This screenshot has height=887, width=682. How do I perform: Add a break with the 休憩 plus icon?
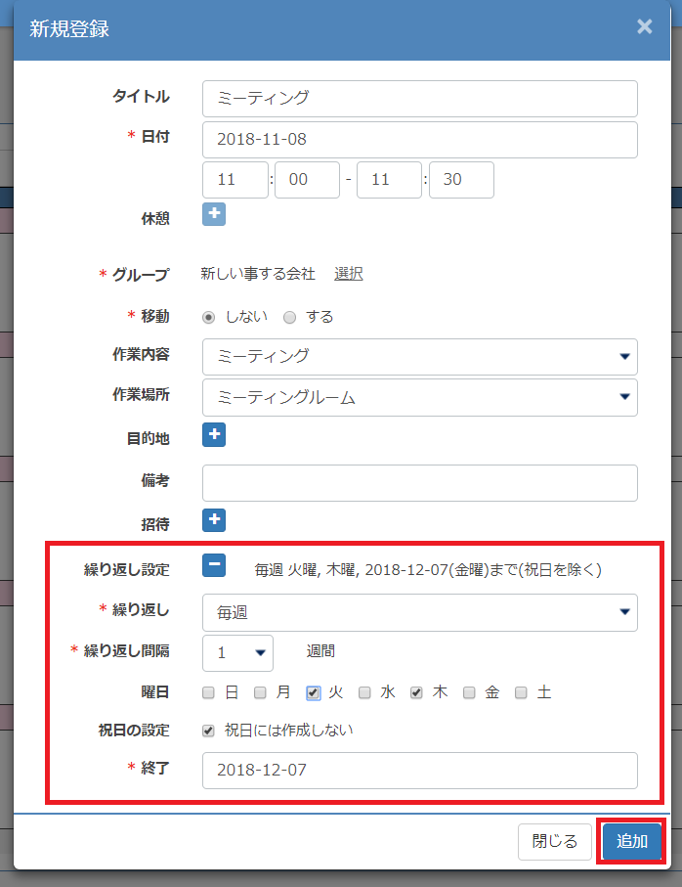(214, 214)
